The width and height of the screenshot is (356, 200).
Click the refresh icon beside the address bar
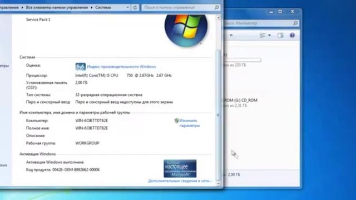135,7
